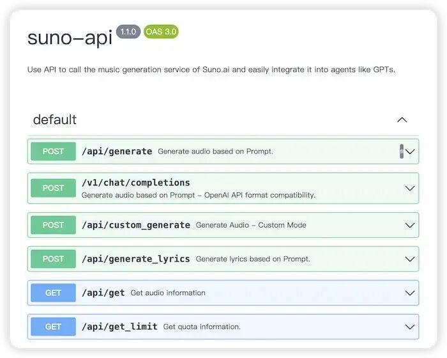The height and width of the screenshot is (358, 447).
Task: Click the POST badge for /api/custom_generate
Action: click(53, 225)
